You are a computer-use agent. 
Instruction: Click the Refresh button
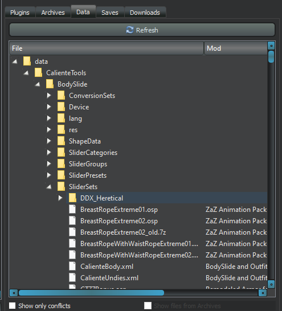pyautogui.click(x=142, y=30)
